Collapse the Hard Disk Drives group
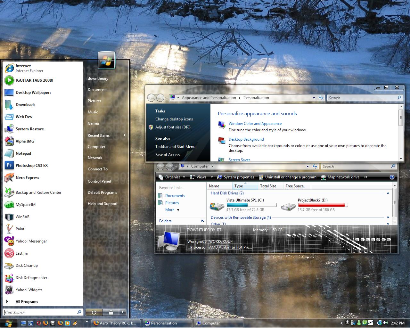This screenshot has width=410, height=328. click(388, 193)
